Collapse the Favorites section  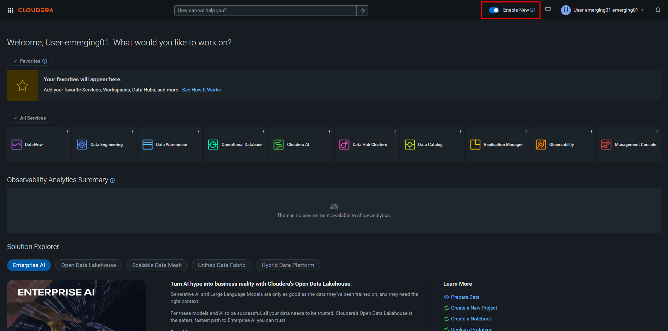point(30,61)
